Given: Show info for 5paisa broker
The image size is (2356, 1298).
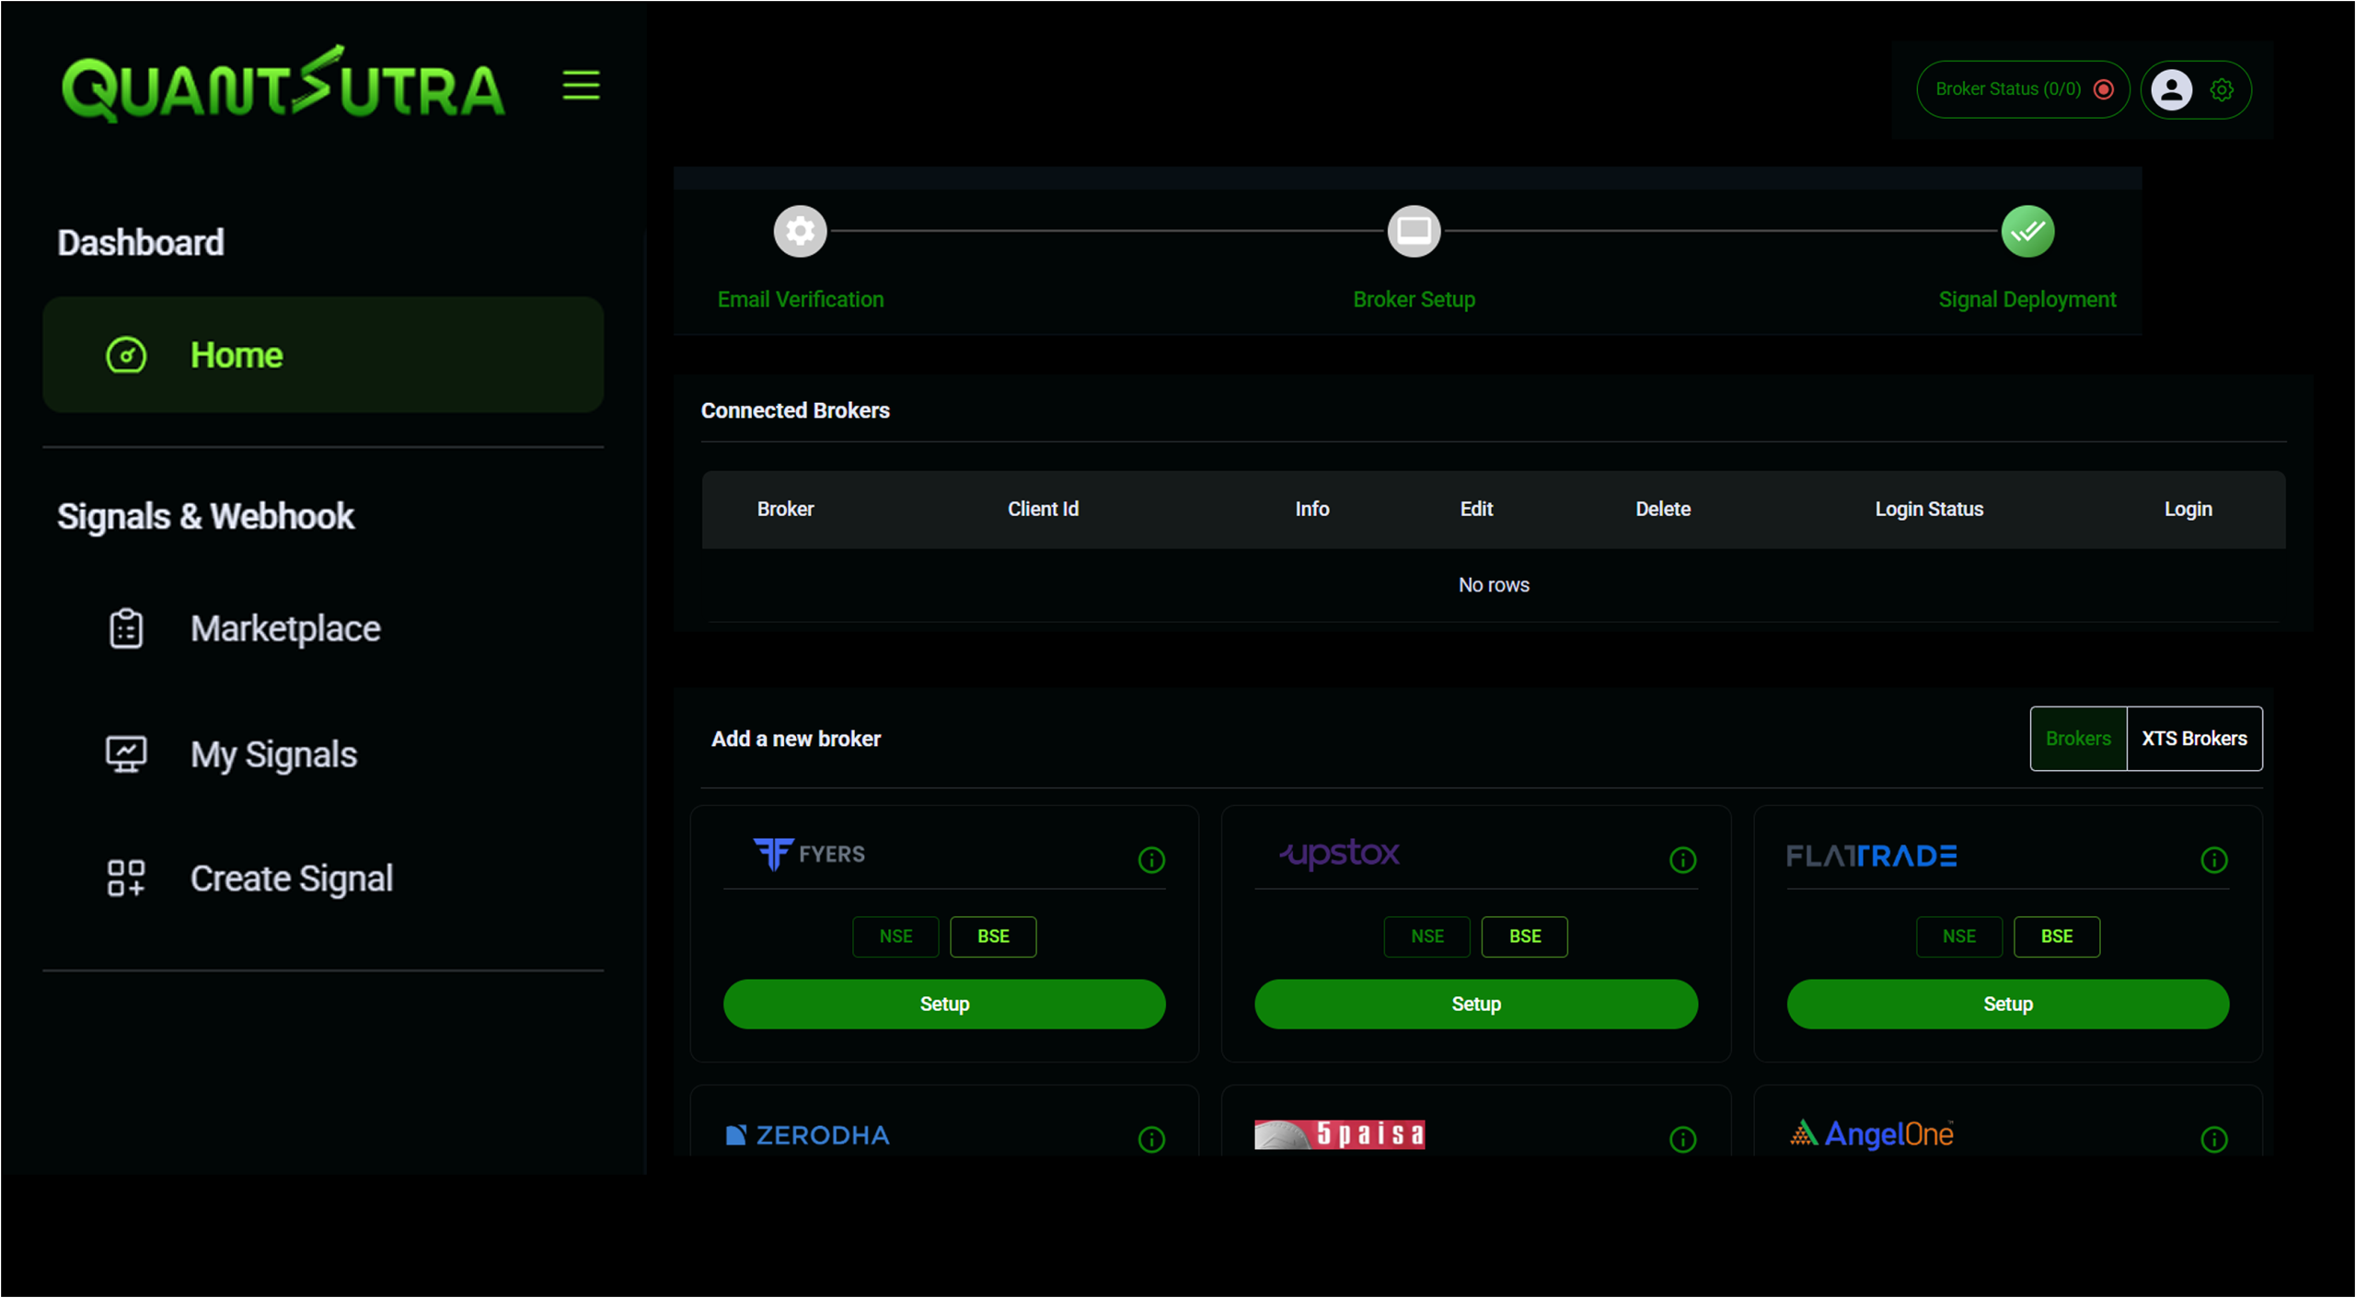Looking at the screenshot, I should 1682,1140.
